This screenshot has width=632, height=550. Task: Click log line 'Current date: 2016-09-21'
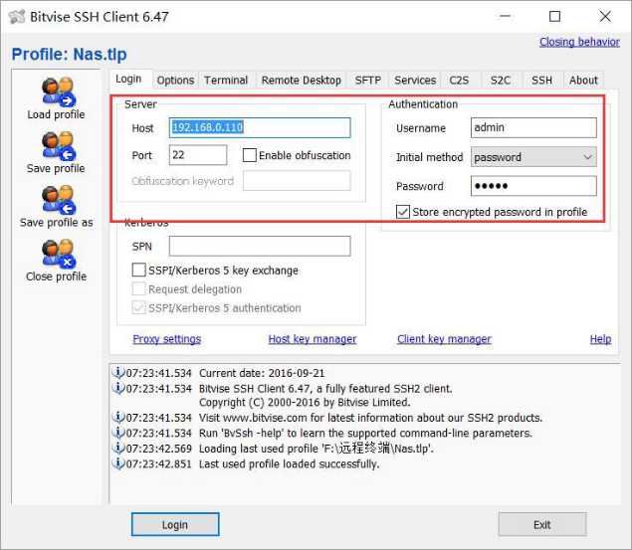pos(262,373)
